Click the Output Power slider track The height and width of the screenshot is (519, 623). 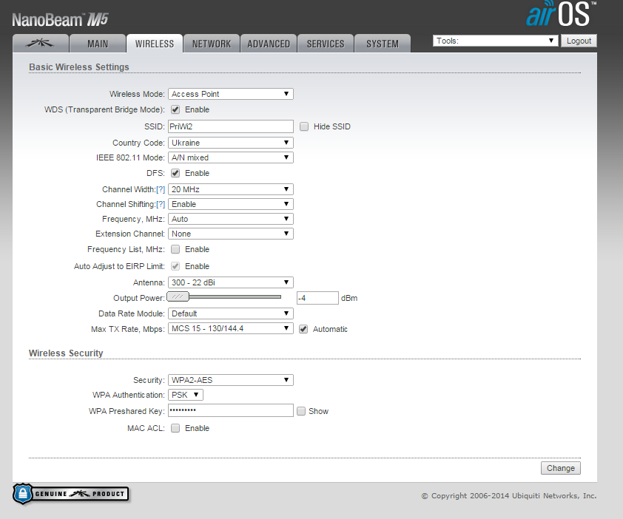click(x=235, y=296)
